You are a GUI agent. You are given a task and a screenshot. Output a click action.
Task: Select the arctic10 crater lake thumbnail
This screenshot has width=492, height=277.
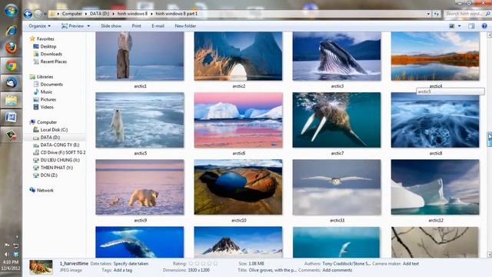238,187
